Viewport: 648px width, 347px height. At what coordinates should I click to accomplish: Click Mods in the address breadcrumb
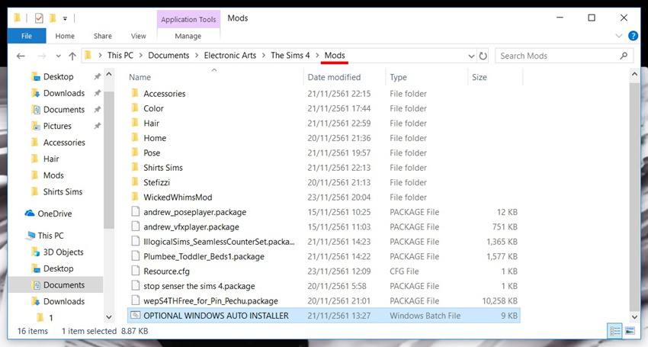[335, 56]
